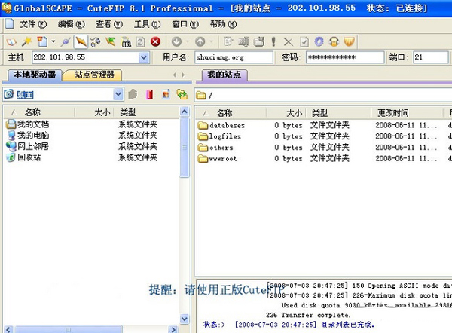Click the Download arrow button
Screen dimensions: 452x333
pos(176,42)
